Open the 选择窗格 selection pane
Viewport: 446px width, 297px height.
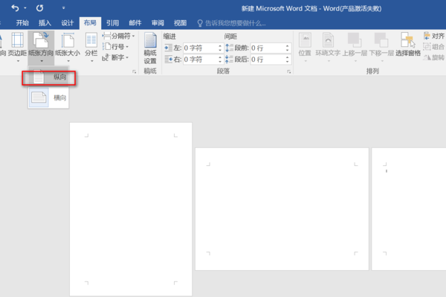click(x=408, y=45)
